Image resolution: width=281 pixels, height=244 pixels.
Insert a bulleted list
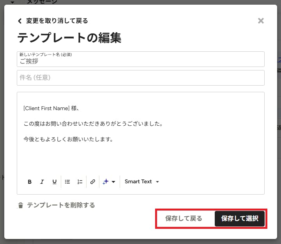[67, 182]
